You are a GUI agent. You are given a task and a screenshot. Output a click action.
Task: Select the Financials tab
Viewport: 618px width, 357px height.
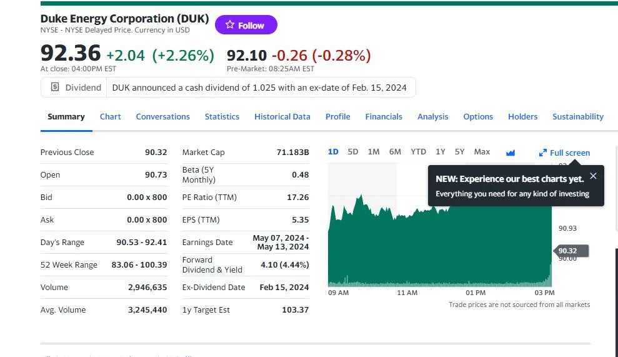tap(384, 116)
